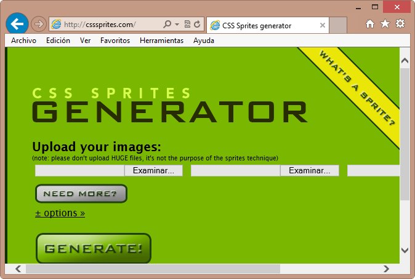Viewport: 415px width, 279px height.
Task: Maximize the browser window
Action: pyautogui.click(x=375, y=7)
